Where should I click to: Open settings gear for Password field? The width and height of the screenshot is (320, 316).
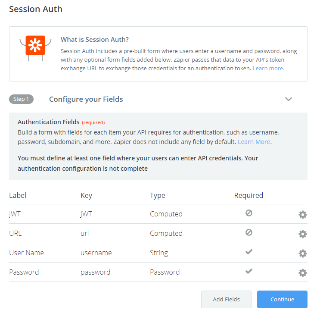click(x=302, y=273)
